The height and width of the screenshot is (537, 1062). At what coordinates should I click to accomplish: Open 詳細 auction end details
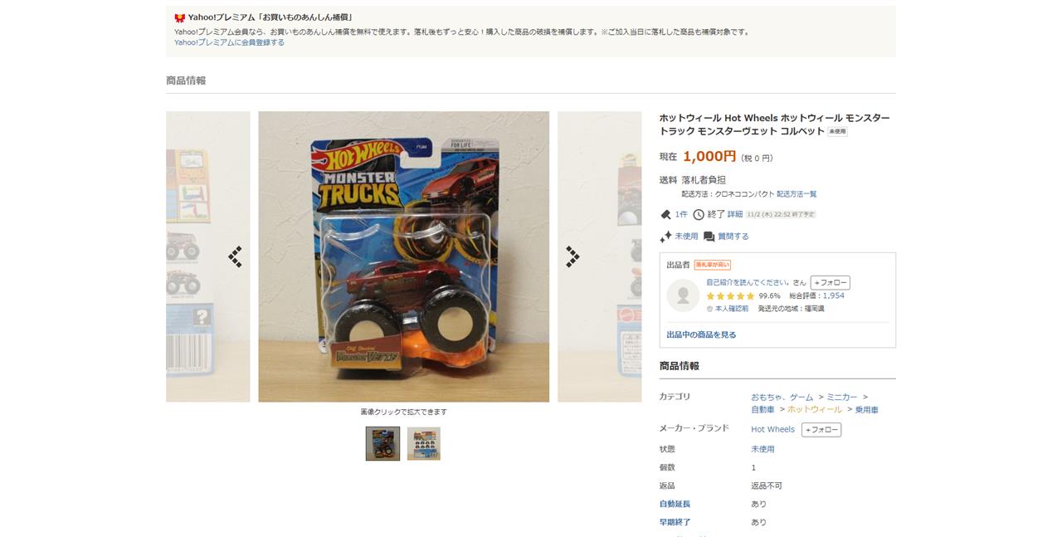pos(735,214)
